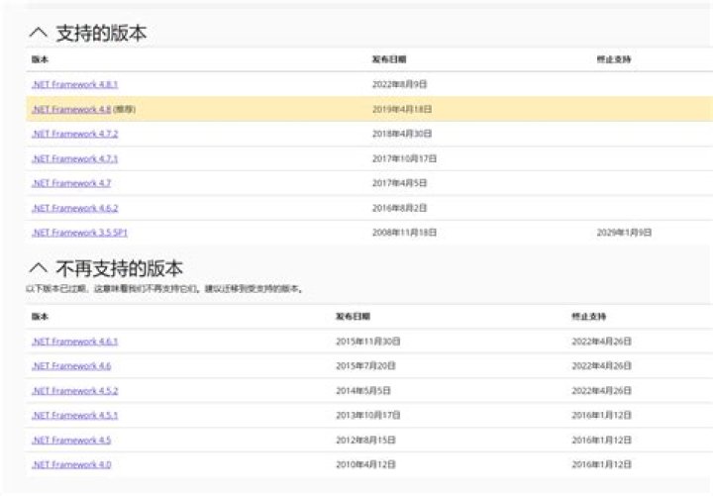
Task: Open the .NET Framework 4.8.1 link
Action: pos(74,84)
